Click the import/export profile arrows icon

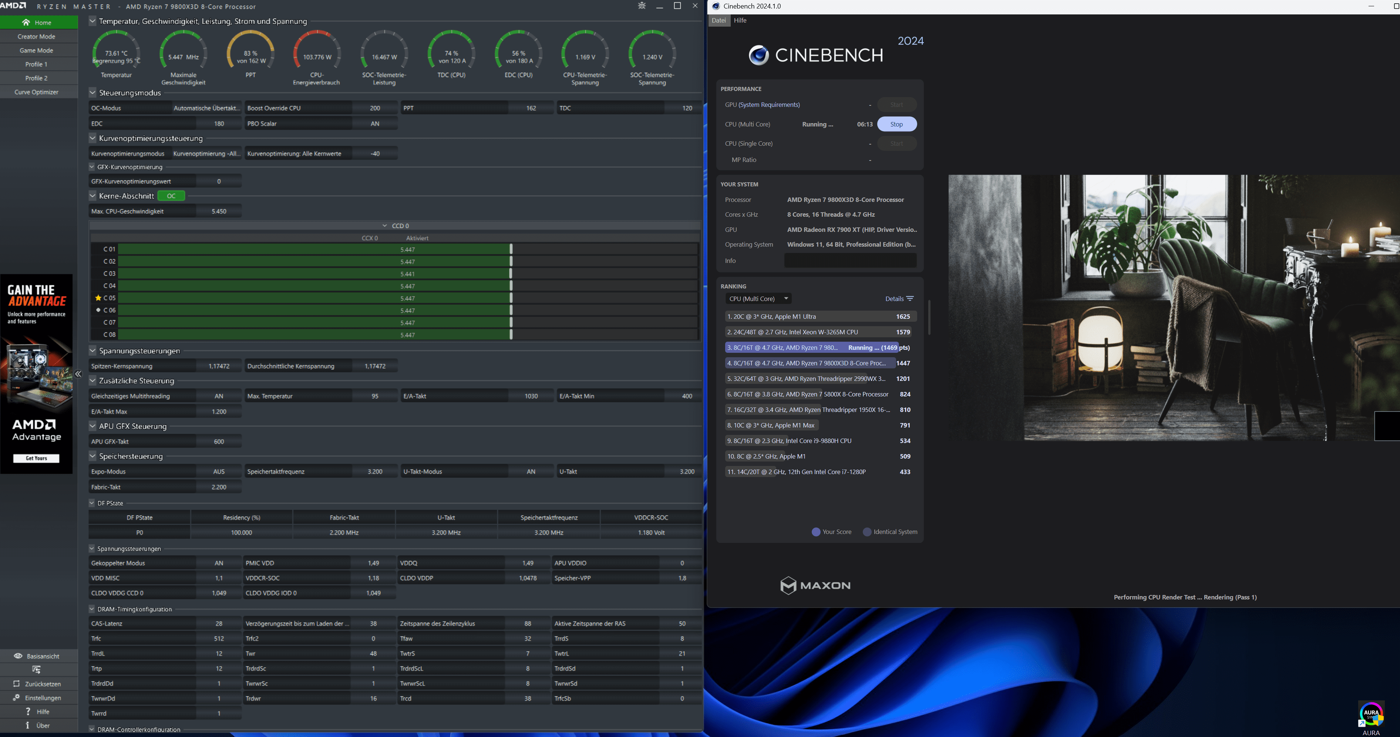click(36, 670)
